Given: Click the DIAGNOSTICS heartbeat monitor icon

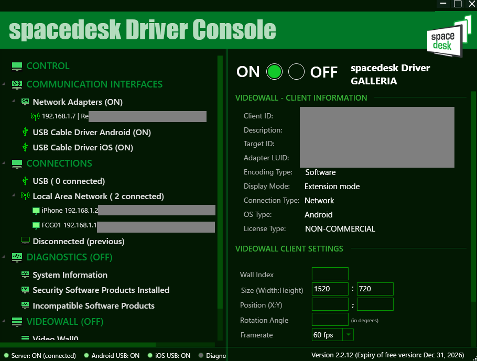Looking at the screenshot, I should click(x=17, y=257).
